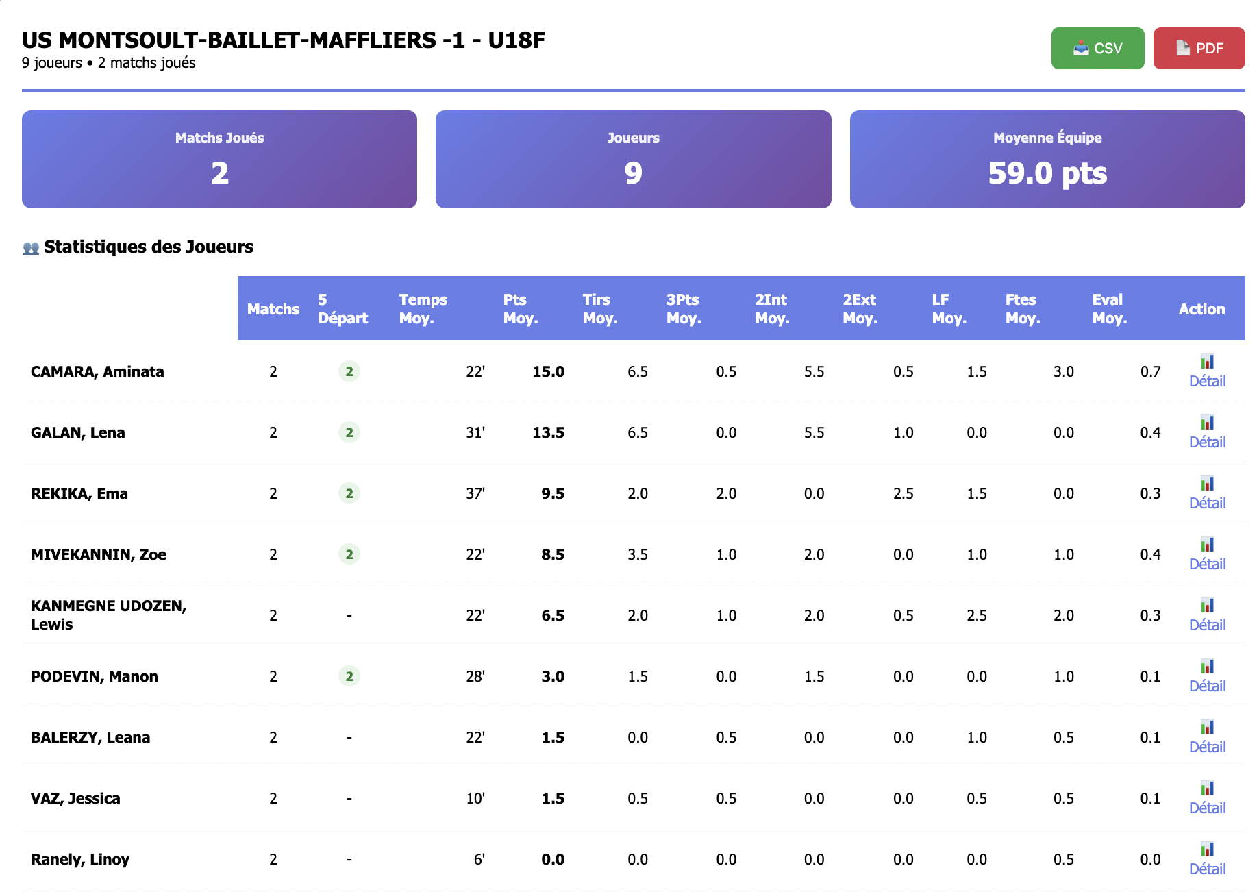Click the bar chart icon for GALAN, Lena
The width and height of the screenshot is (1259, 892).
coord(1207,422)
